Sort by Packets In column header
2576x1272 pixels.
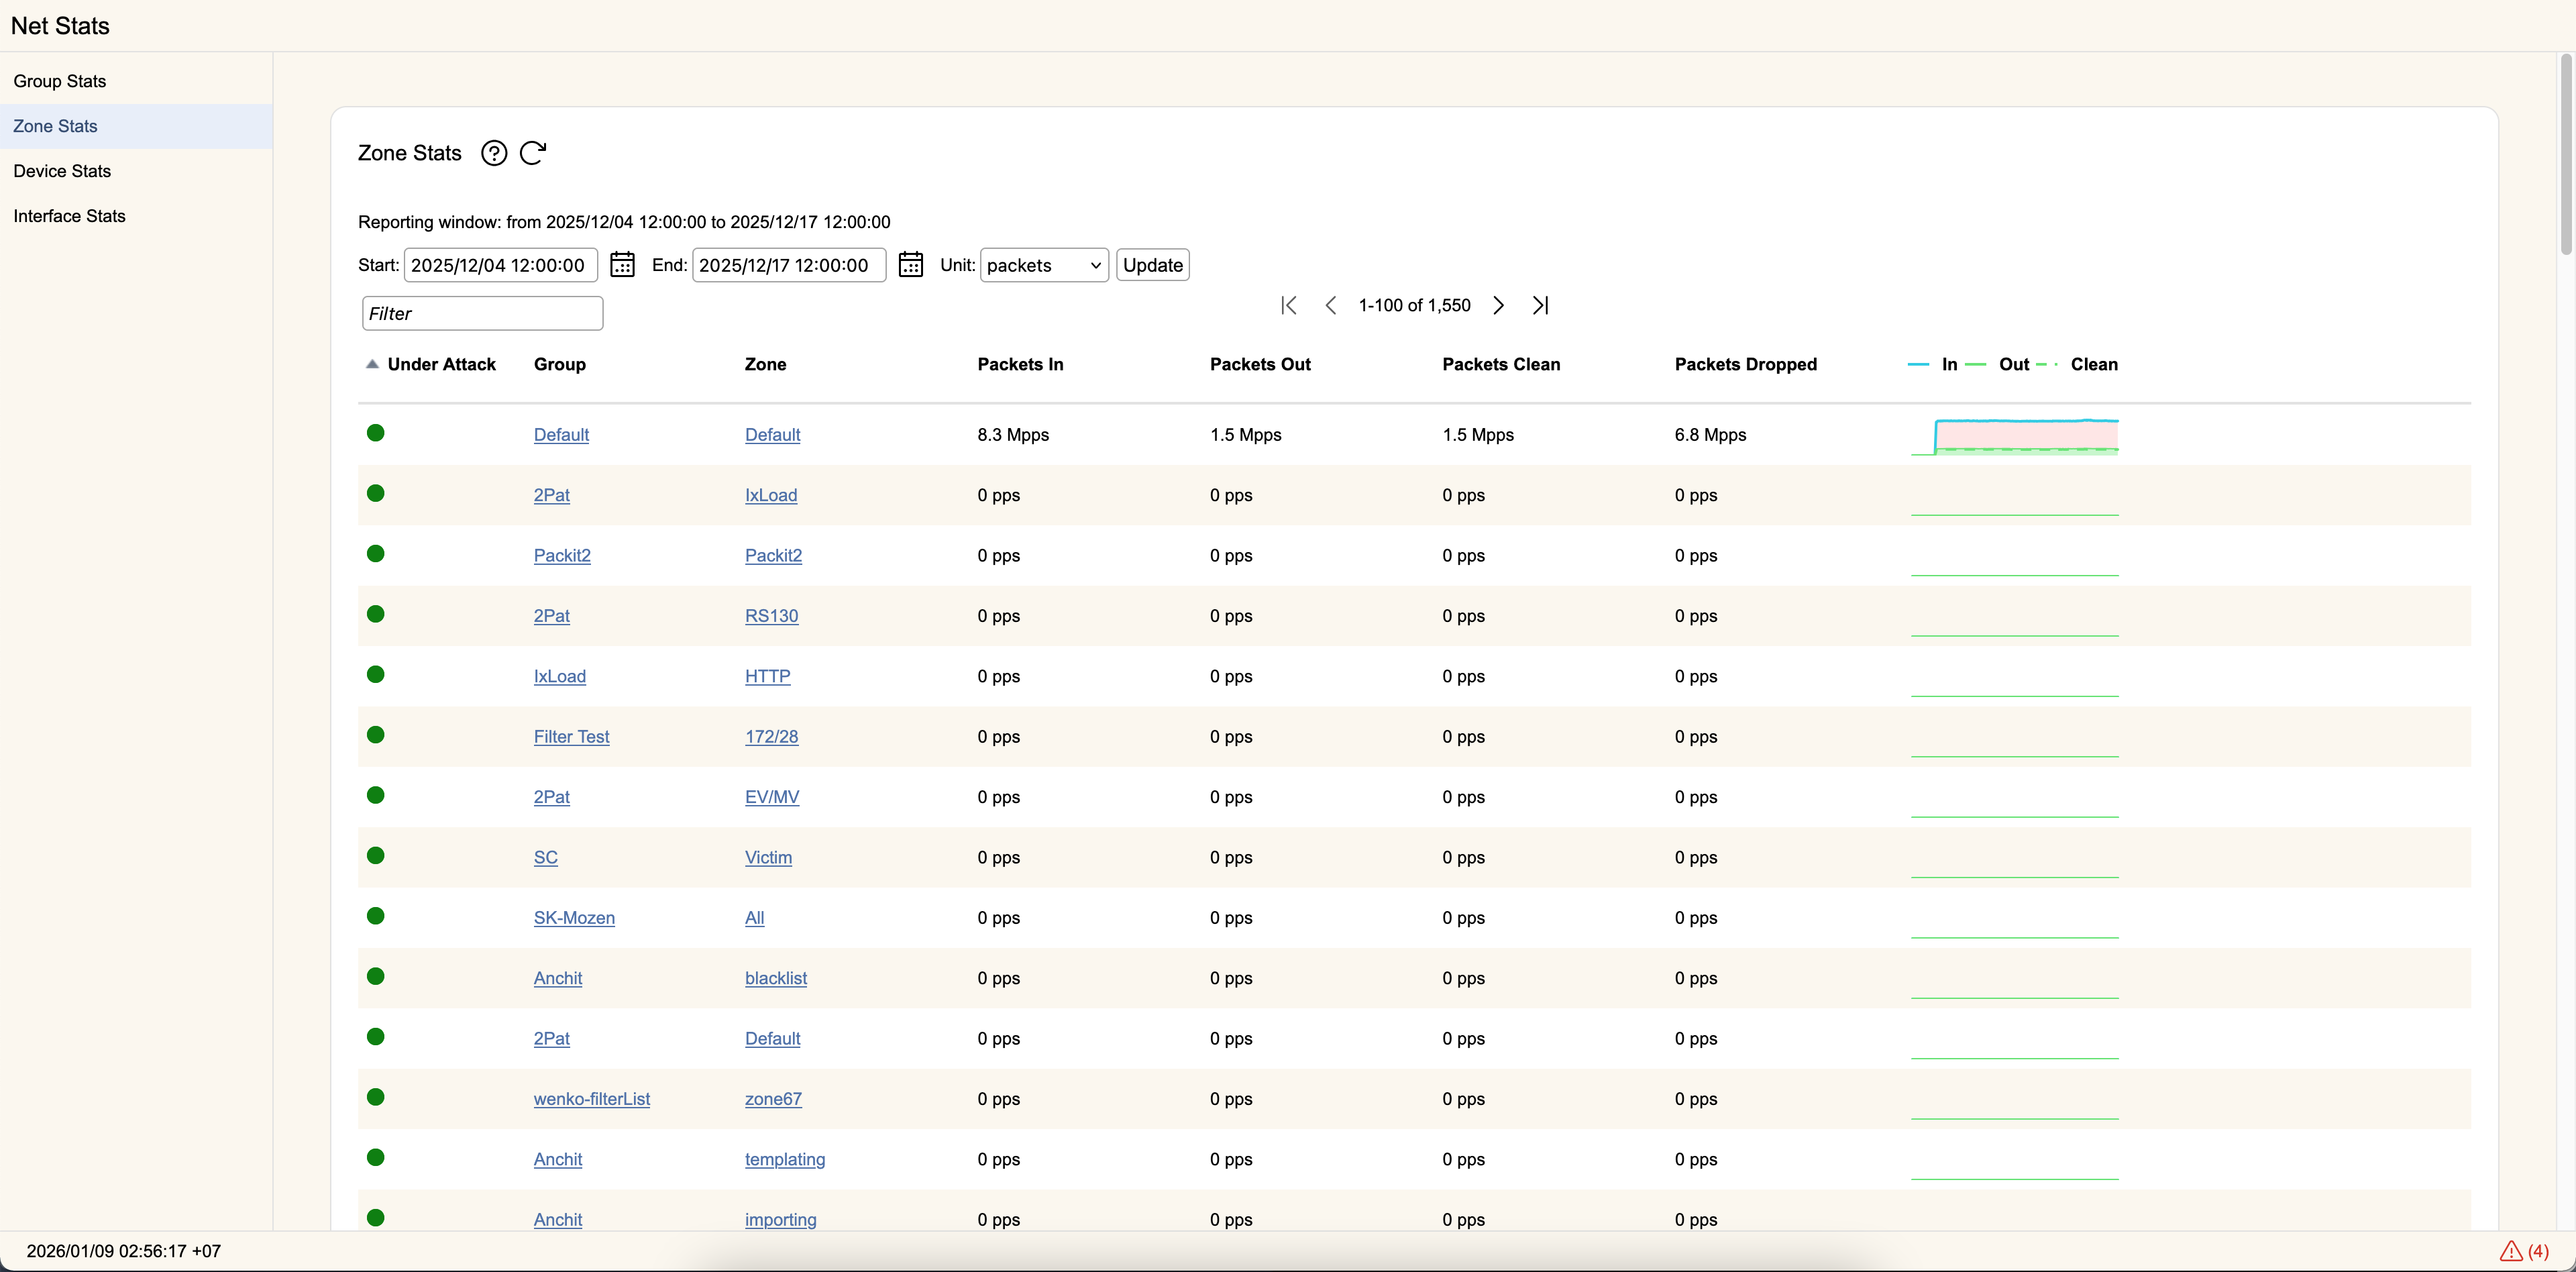coord(1020,364)
